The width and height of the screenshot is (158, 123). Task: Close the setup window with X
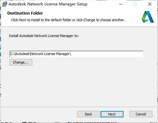coord(150,4)
